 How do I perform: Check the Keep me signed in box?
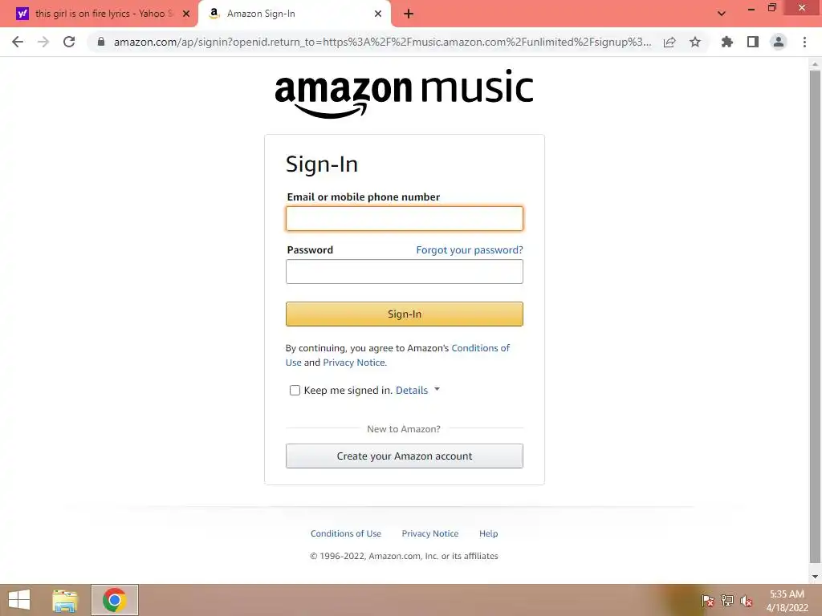pos(295,391)
